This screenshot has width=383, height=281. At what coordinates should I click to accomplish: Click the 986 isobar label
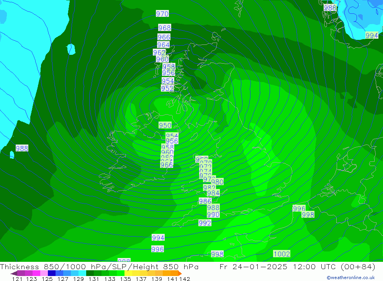(x=205, y=201)
